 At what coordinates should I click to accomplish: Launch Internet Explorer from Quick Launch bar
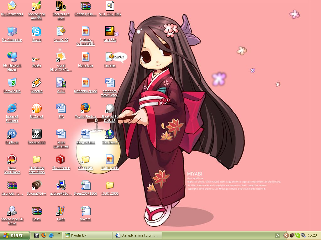(x=51, y=235)
